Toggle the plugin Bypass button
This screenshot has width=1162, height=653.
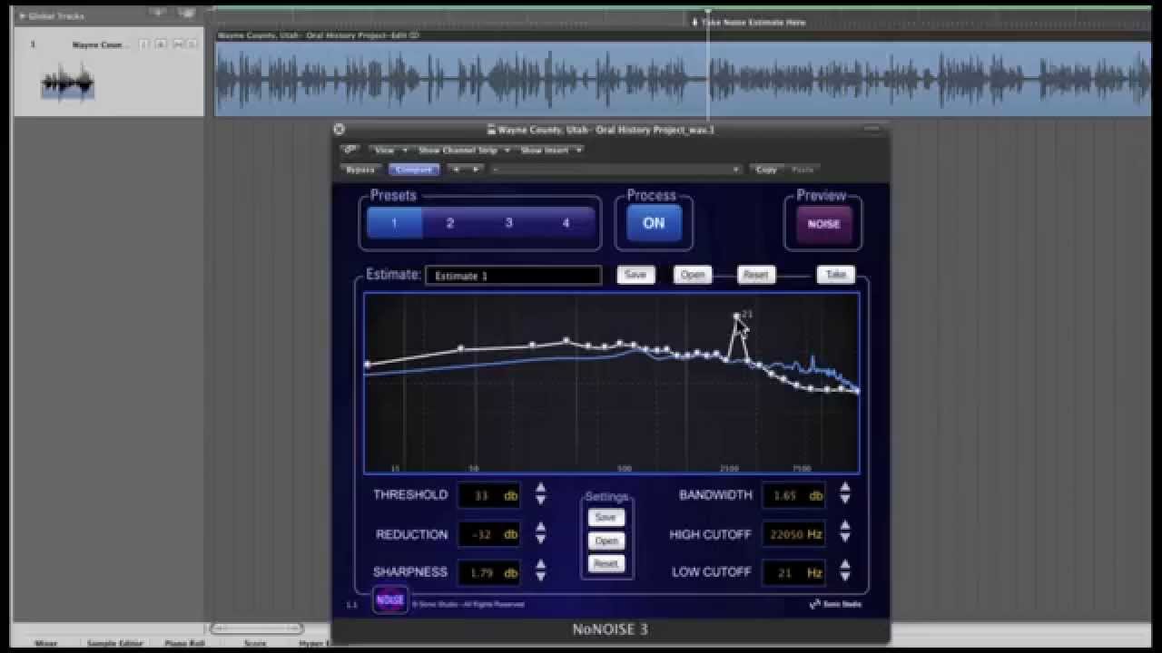tap(360, 170)
